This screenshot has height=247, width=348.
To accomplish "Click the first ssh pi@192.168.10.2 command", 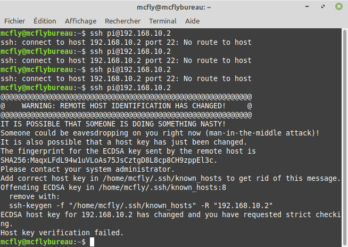I will 130,34.
